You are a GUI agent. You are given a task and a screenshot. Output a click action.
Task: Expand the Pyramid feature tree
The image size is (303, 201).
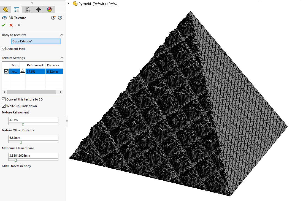pyautogui.click(x=68, y=4)
